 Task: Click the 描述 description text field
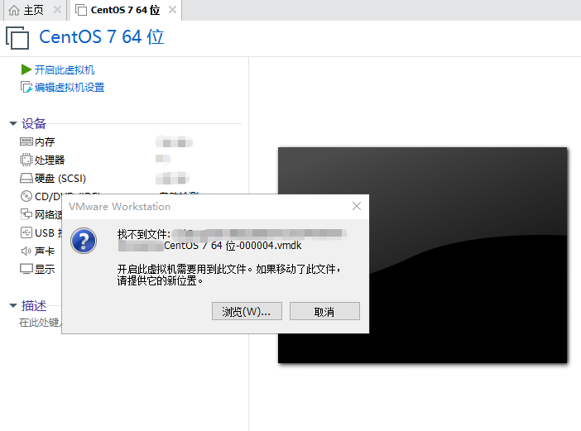click(40, 323)
